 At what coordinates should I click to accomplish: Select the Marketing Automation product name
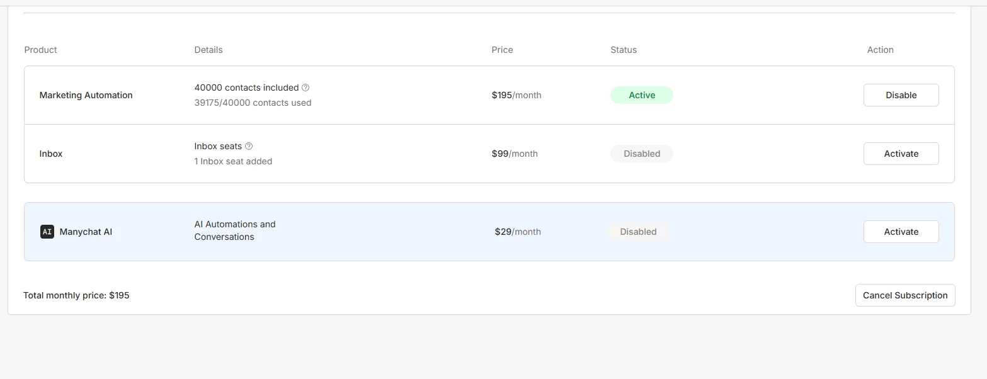point(86,95)
